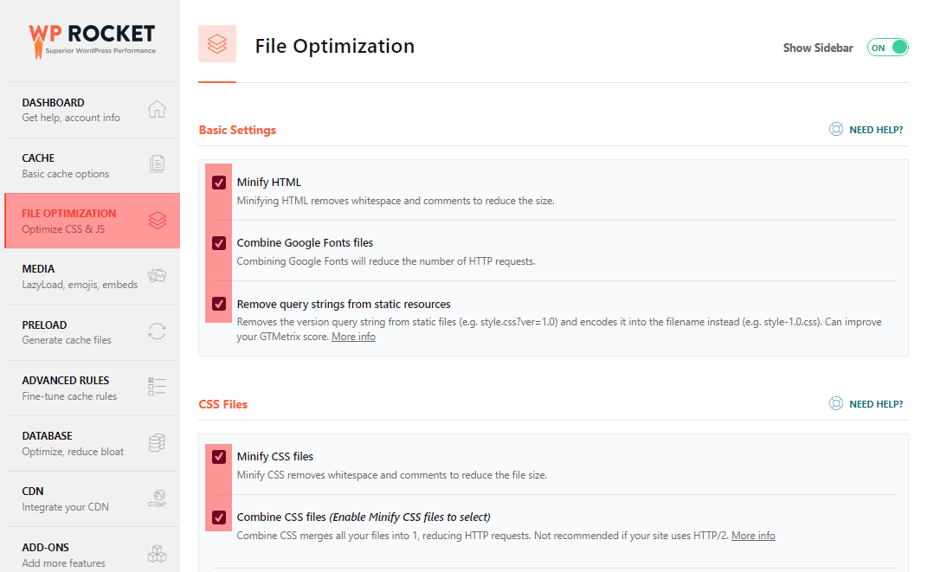This screenshot has height=572, width=927.
Task: Turn off the Show Sidebar switch
Action: 887,48
